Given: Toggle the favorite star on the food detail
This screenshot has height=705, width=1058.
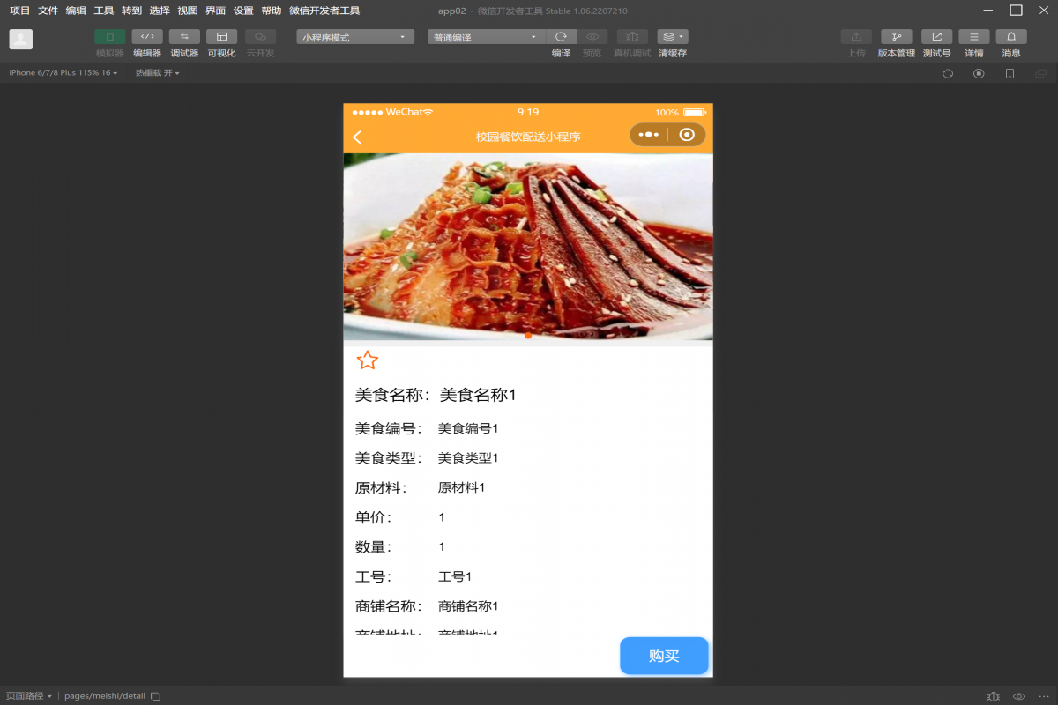Looking at the screenshot, I should 367,360.
